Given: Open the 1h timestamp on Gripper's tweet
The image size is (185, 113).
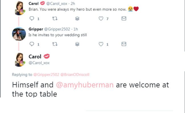Looking at the screenshot, I should point(76,29).
